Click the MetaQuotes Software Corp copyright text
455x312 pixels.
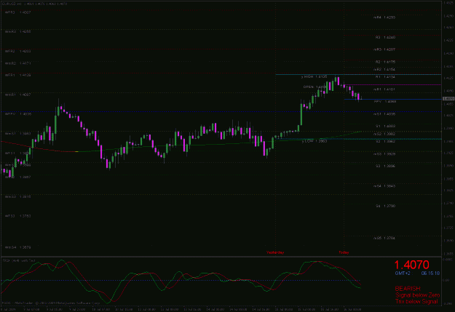tap(51, 303)
